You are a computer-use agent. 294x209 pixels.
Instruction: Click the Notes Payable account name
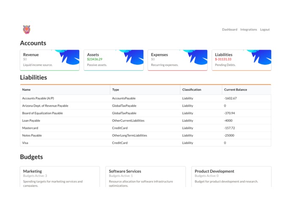(32, 135)
